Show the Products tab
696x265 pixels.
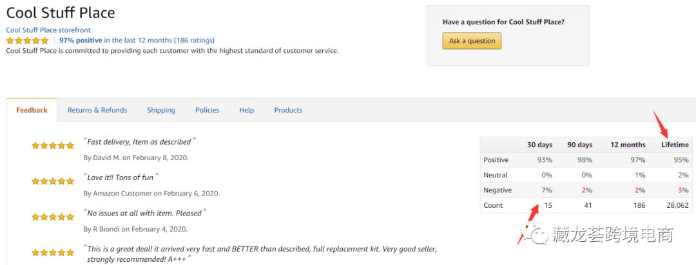288,110
